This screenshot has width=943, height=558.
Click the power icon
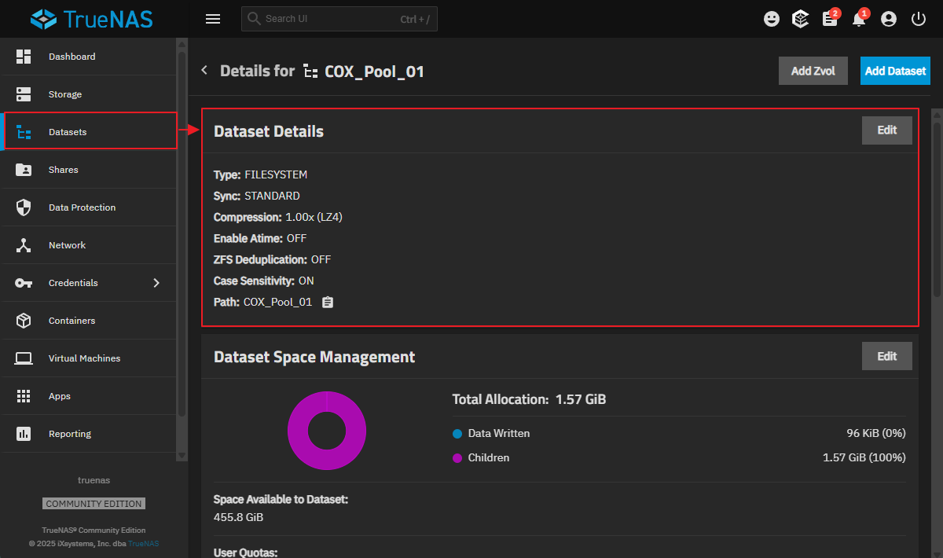point(918,19)
